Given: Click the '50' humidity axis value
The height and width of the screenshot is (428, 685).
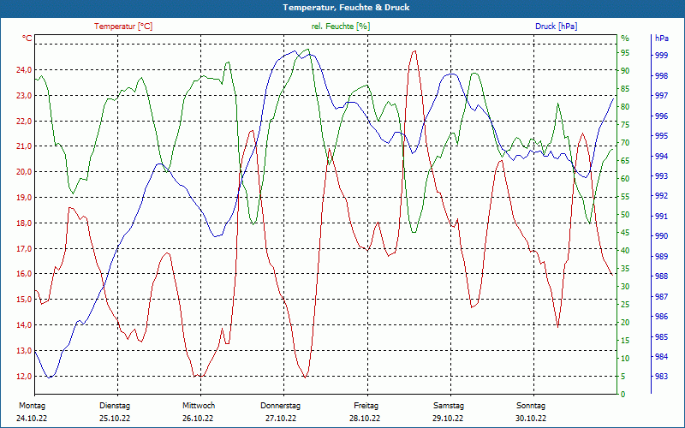Looking at the screenshot, I should pos(625,215).
